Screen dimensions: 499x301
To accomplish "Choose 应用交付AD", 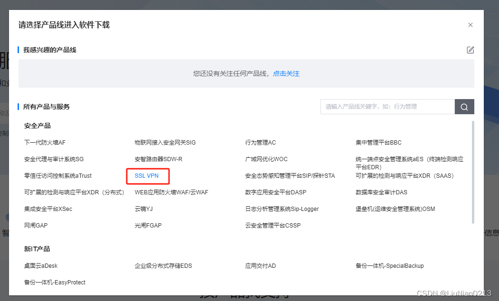I will (x=260, y=266).
